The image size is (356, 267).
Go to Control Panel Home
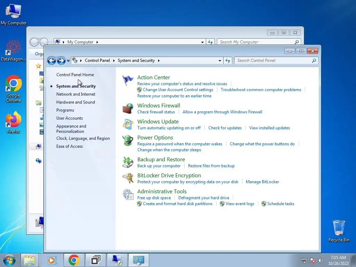coord(75,75)
